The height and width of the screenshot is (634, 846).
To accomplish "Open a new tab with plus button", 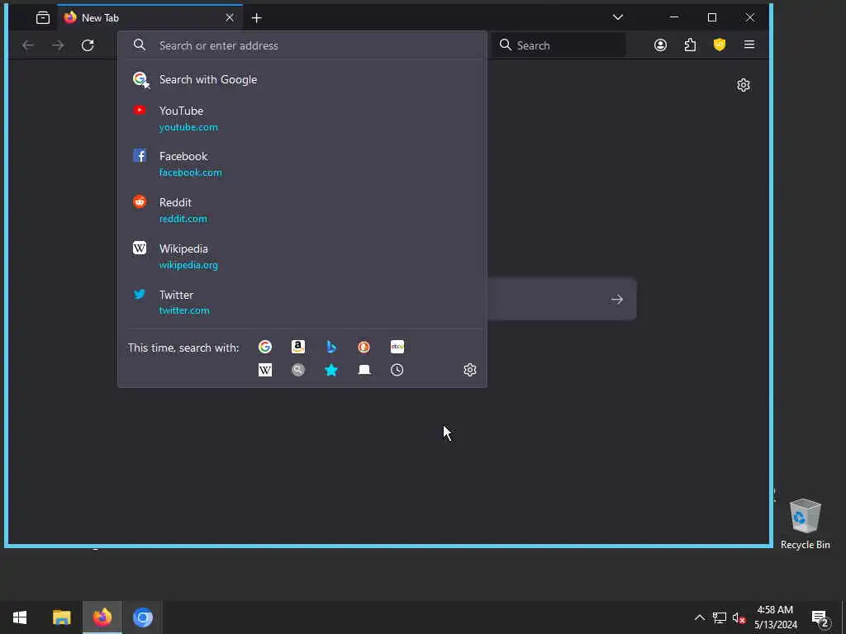I will 256,18.
